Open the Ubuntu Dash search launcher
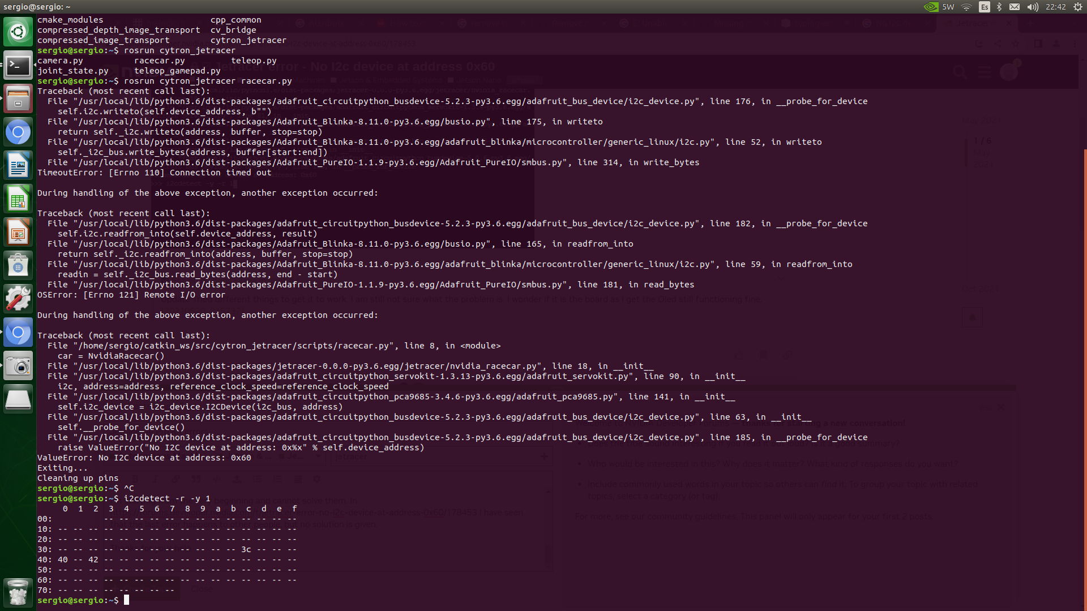Screen dimensions: 1087x611 point(18,32)
